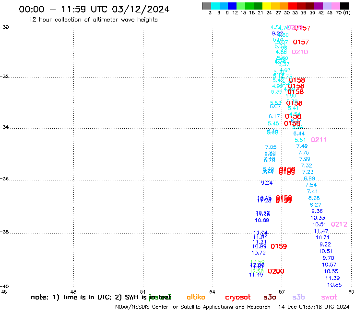Click the '11.49' wave height value

[x=256, y=275]
